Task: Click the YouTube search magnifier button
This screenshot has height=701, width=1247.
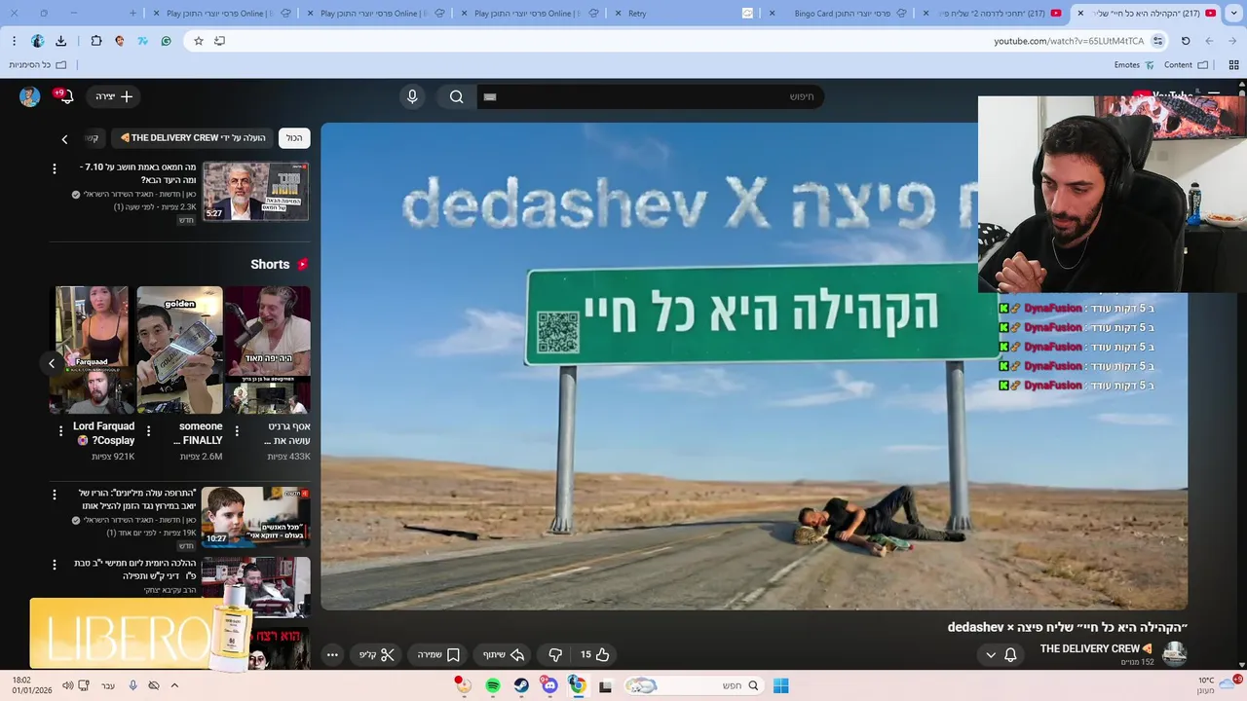Action: pyautogui.click(x=456, y=96)
